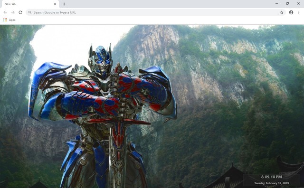
Task: Restore down the Chrome window
Action: [287, 3]
